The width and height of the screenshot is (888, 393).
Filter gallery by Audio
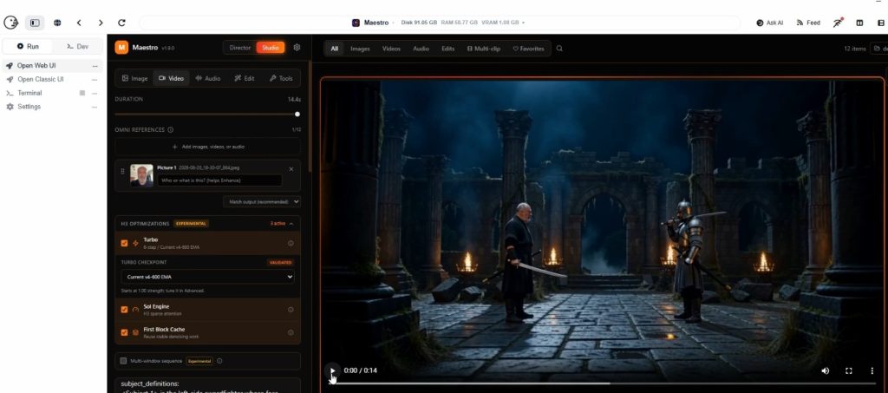pos(421,49)
